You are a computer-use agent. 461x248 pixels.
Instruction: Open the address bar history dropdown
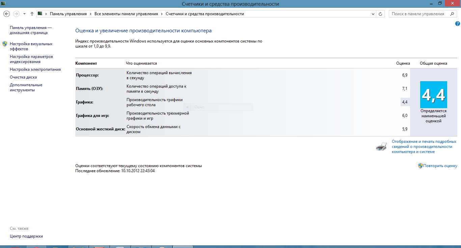[x=373, y=14]
